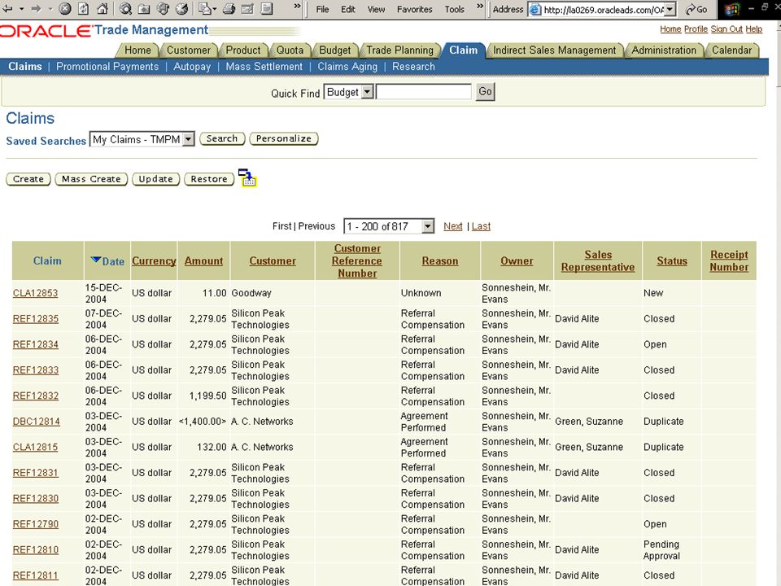Open the Tools menu
The height and width of the screenshot is (586, 781).
(454, 10)
